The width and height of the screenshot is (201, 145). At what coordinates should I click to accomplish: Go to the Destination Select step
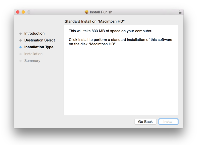pyautogui.click(x=39, y=40)
